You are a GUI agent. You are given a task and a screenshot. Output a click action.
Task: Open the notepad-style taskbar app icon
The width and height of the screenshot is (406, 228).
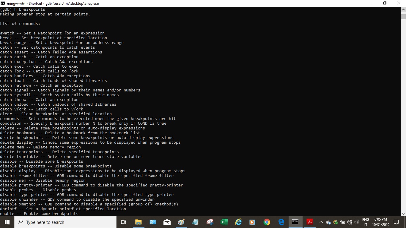click(195, 222)
